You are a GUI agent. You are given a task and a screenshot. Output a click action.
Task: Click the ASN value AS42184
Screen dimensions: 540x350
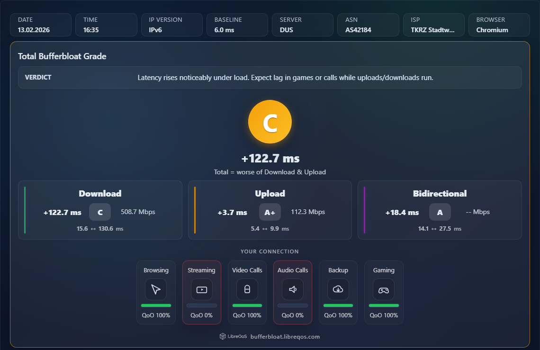(x=358, y=30)
